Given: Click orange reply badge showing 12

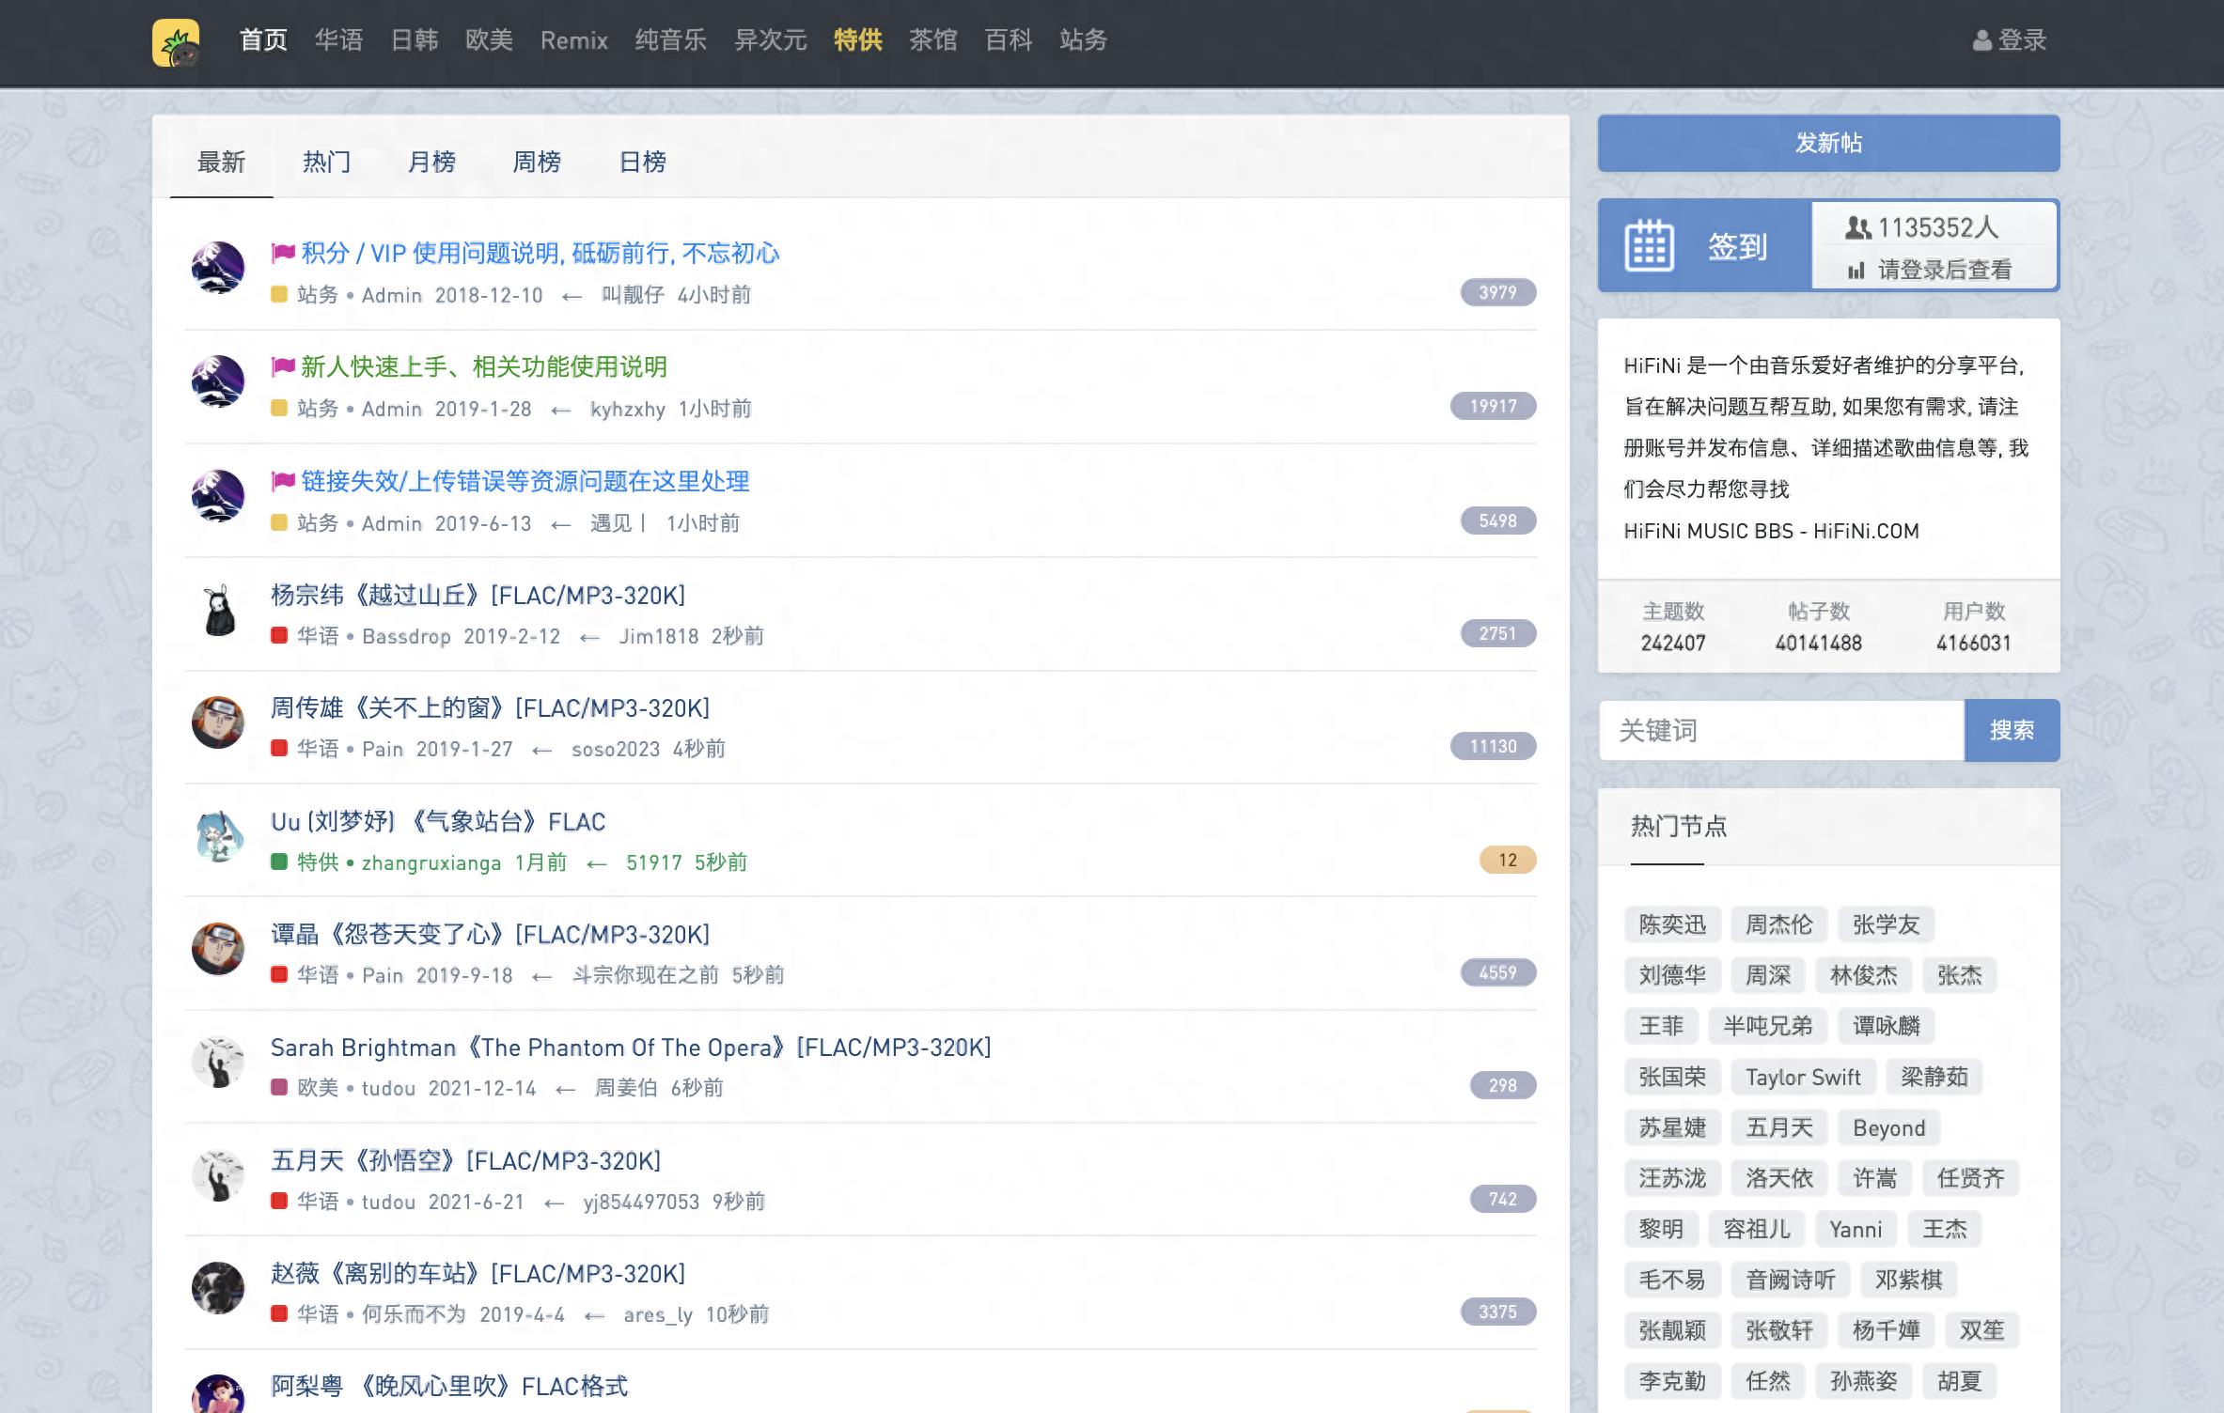Looking at the screenshot, I should coord(1507,860).
